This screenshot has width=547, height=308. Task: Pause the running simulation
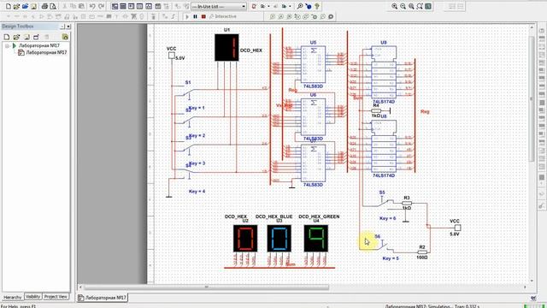tap(195, 16)
